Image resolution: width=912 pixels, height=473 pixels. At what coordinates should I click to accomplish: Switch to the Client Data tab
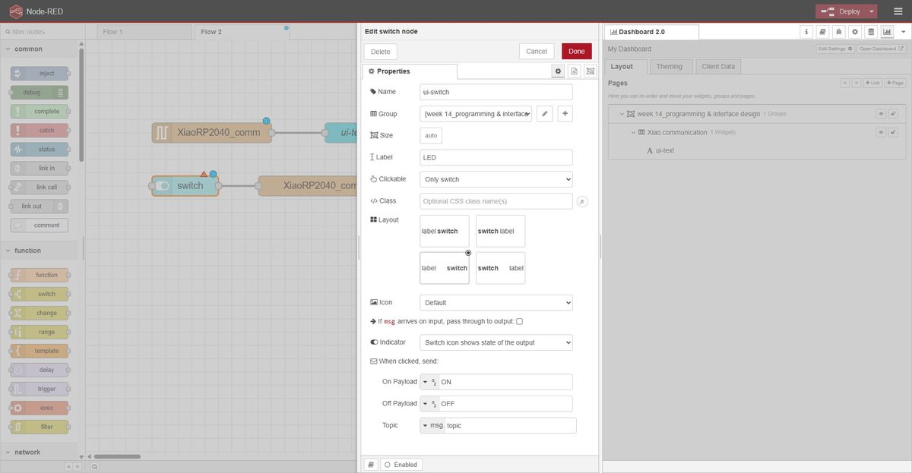(718, 66)
